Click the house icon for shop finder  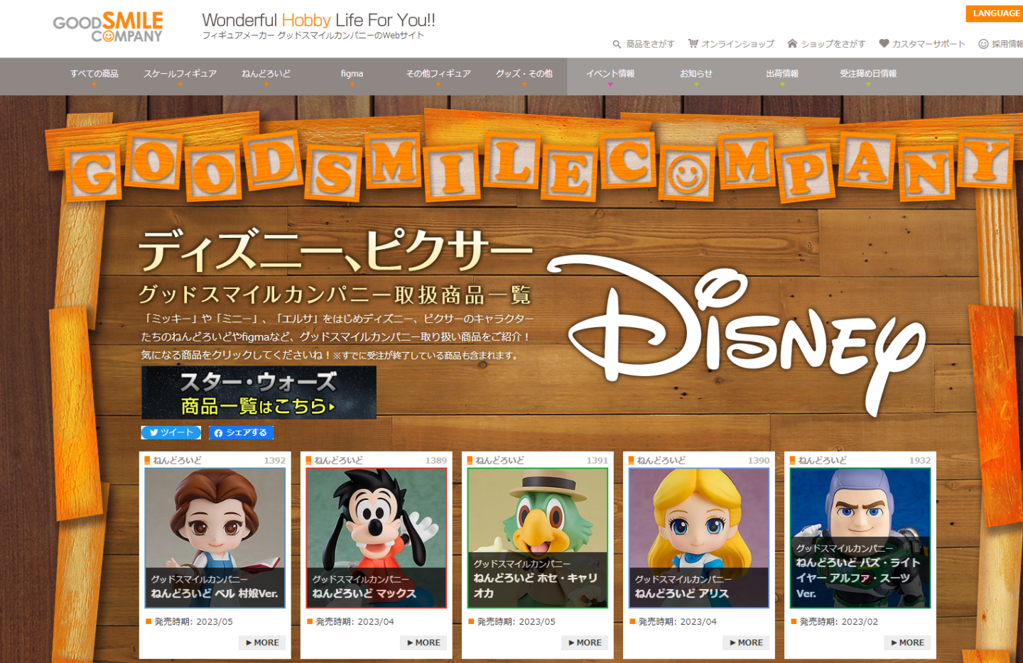(x=792, y=43)
